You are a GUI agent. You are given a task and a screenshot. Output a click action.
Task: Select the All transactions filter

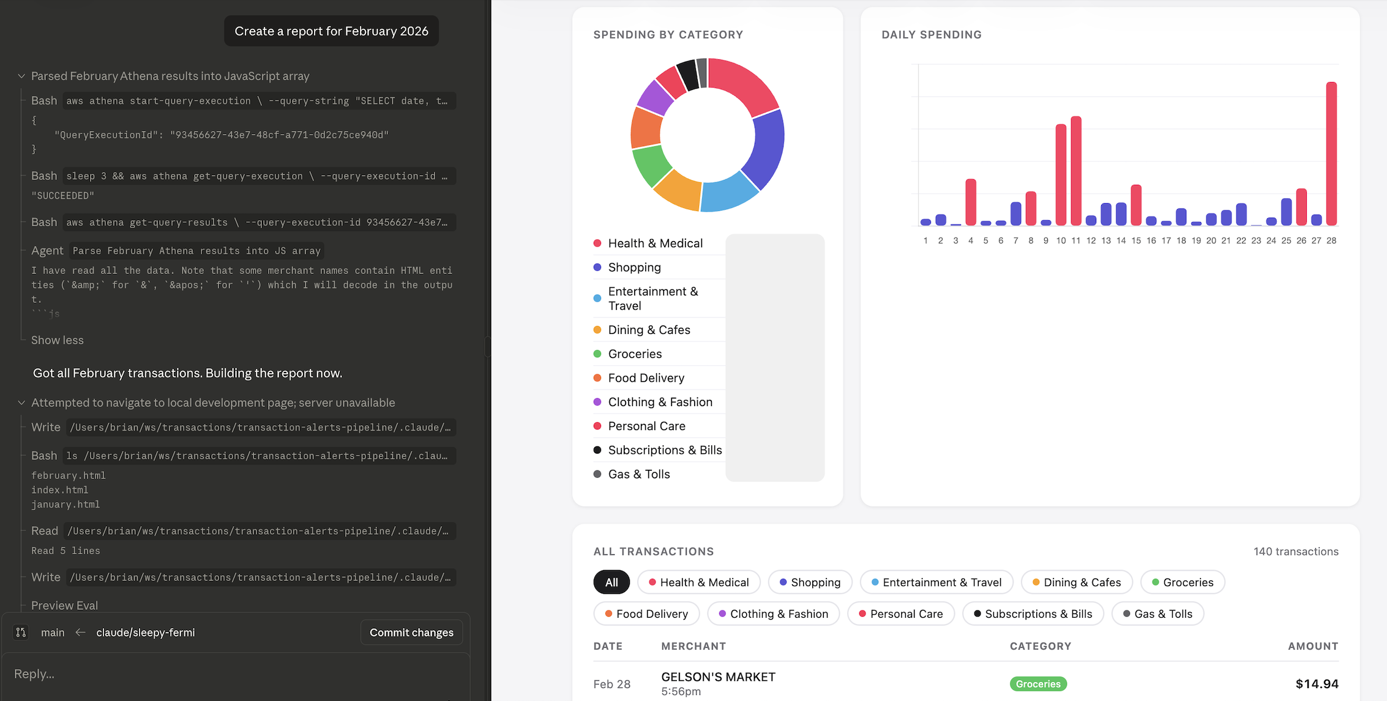point(611,582)
